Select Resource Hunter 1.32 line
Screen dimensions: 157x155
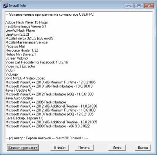pyautogui.click(x=22, y=50)
